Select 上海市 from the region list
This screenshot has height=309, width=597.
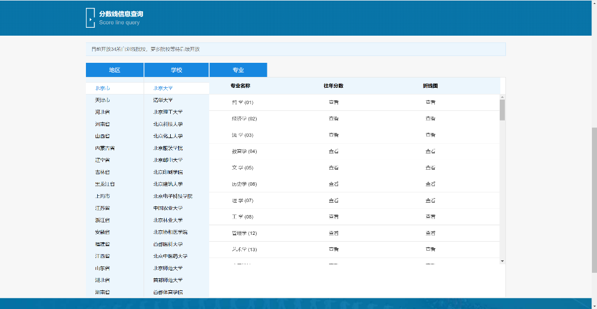pyautogui.click(x=102, y=196)
